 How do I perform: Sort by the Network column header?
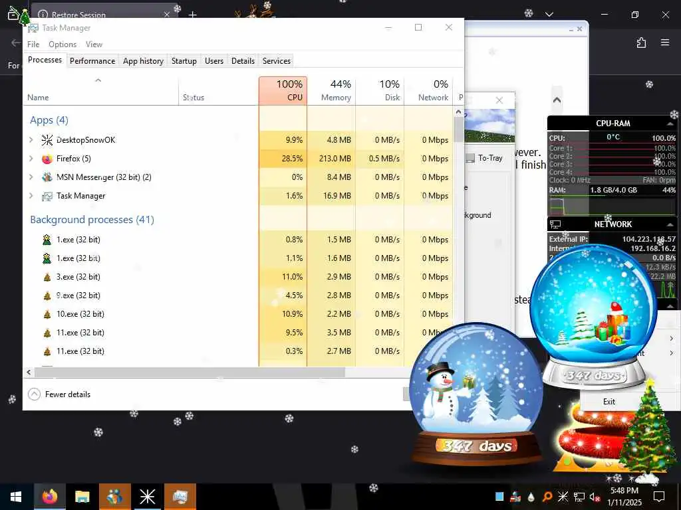click(429, 90)
